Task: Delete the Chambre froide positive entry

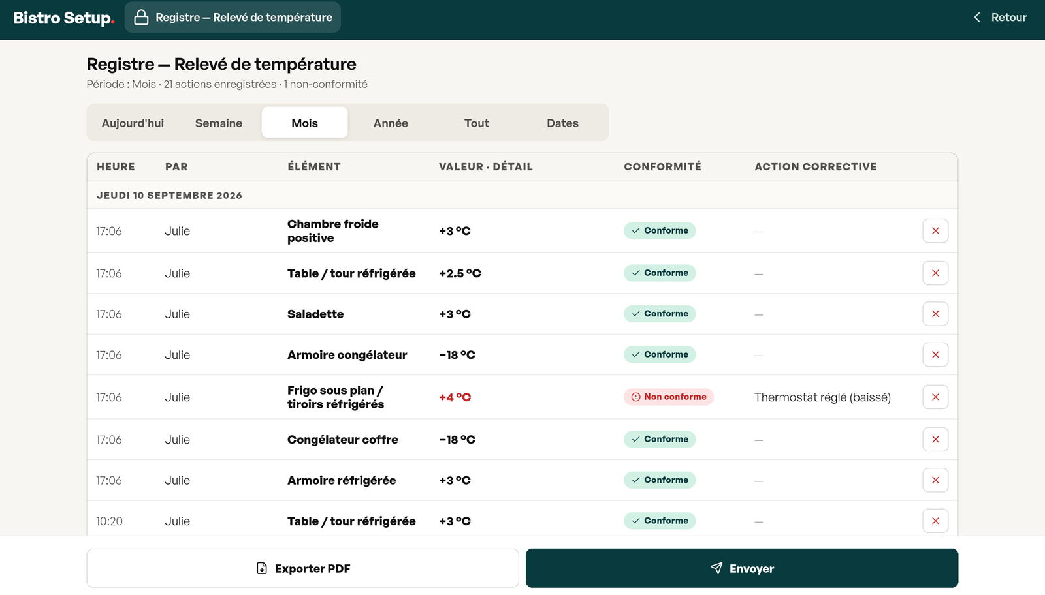Action: click(935, 231)
